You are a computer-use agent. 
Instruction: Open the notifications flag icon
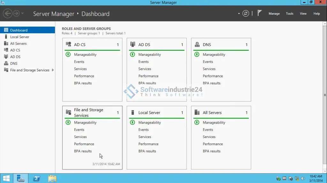(260, 13)
